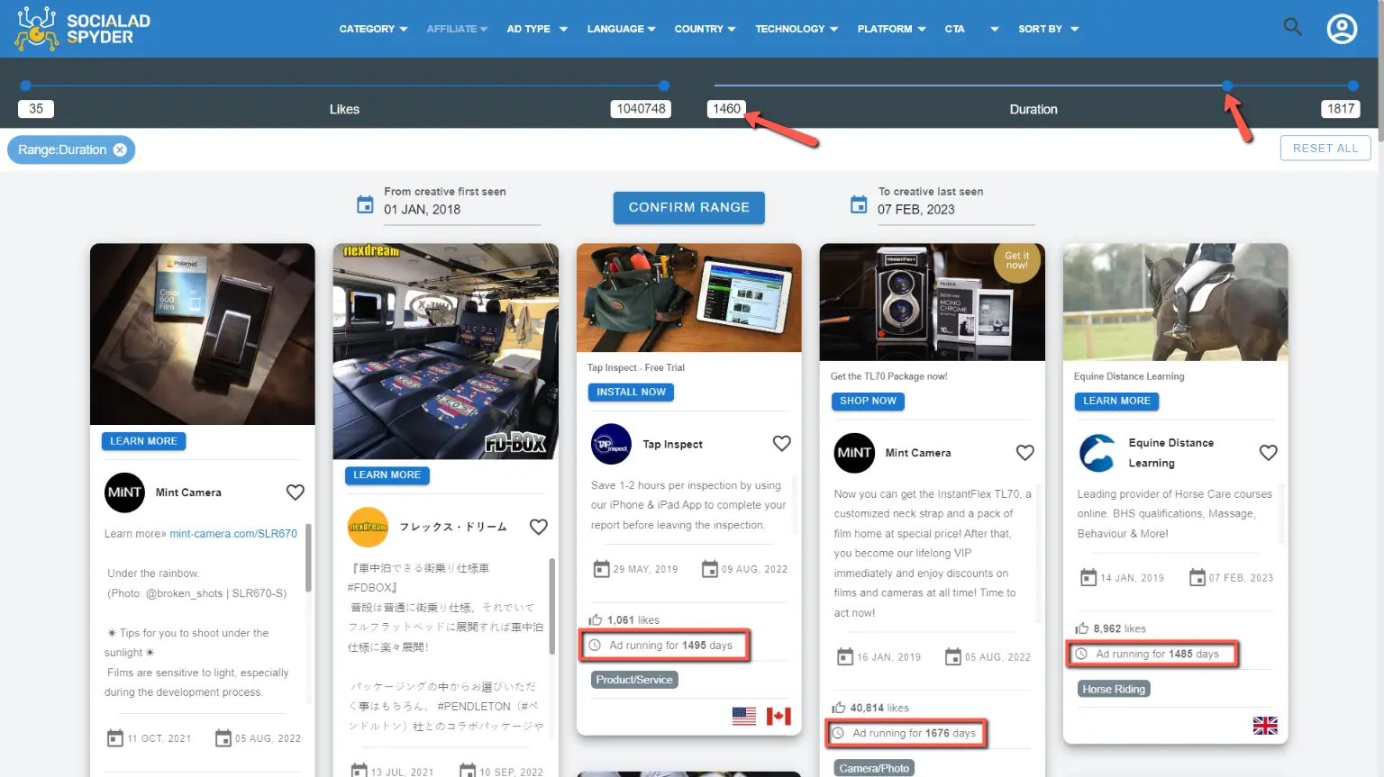Open the 'From creative first seen' calendar icon
1384x777 pixels.
click(365, 205)
